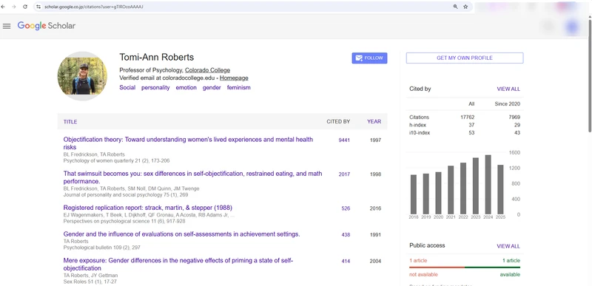The image size is (592, 286).
Task: Open the zoom magnifier icon in the address bar
Action: 455,7
